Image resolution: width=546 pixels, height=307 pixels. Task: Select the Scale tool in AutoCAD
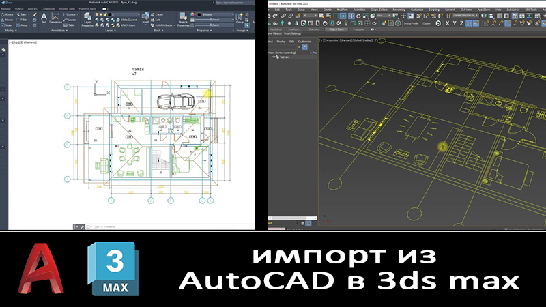7,25
